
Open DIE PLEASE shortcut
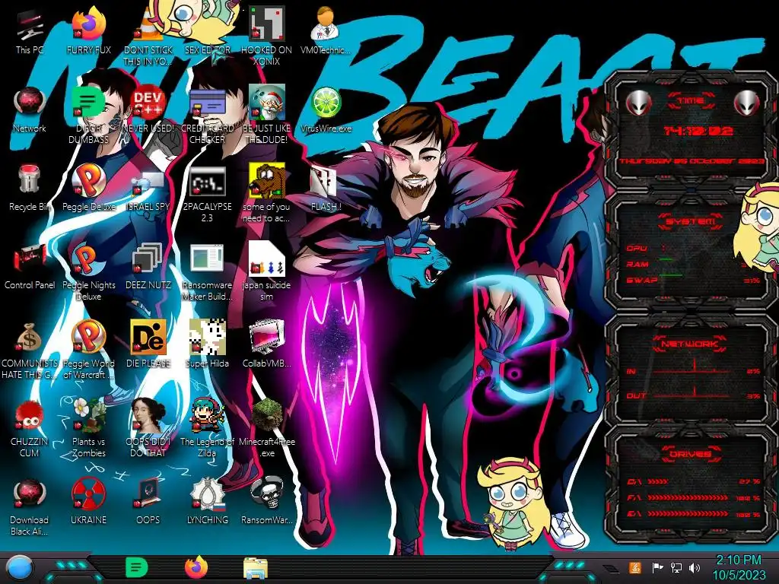[148, 345]
